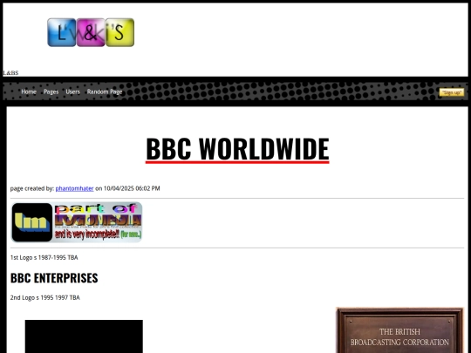Open the Home menu item
Screen dimensions: 471x353
29,92
